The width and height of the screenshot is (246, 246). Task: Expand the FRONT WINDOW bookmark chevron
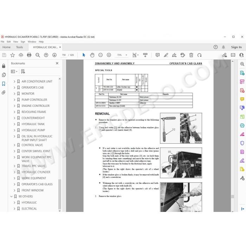click(14, 190)
